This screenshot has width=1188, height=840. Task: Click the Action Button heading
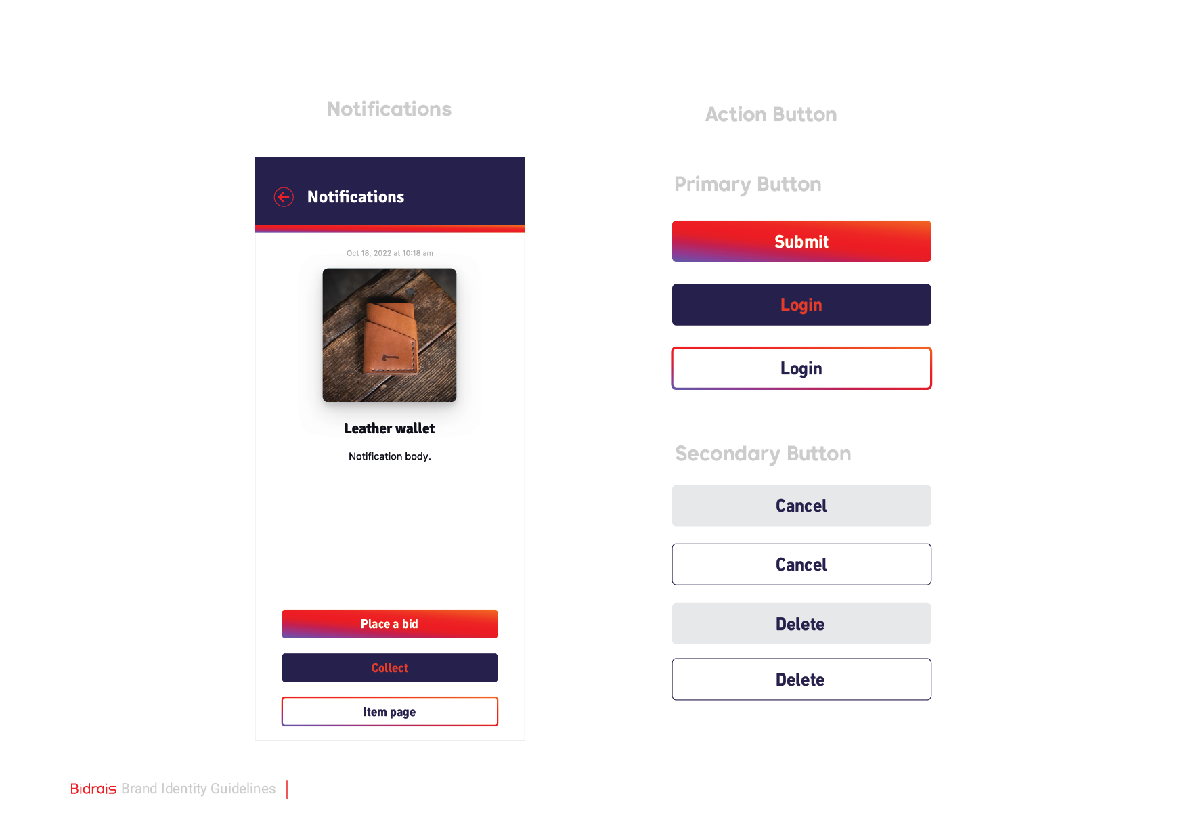771,114
